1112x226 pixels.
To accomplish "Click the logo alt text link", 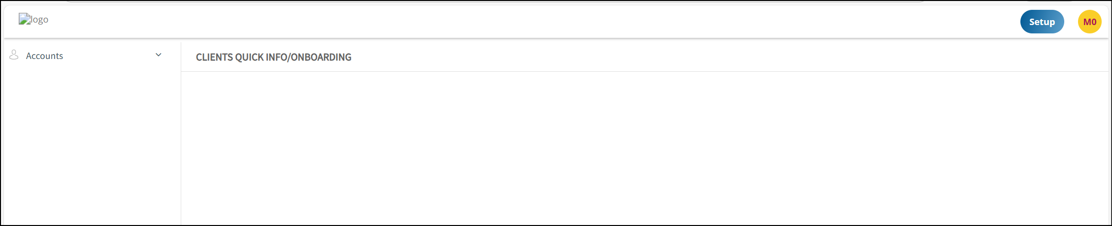I will tap(33, 19).
